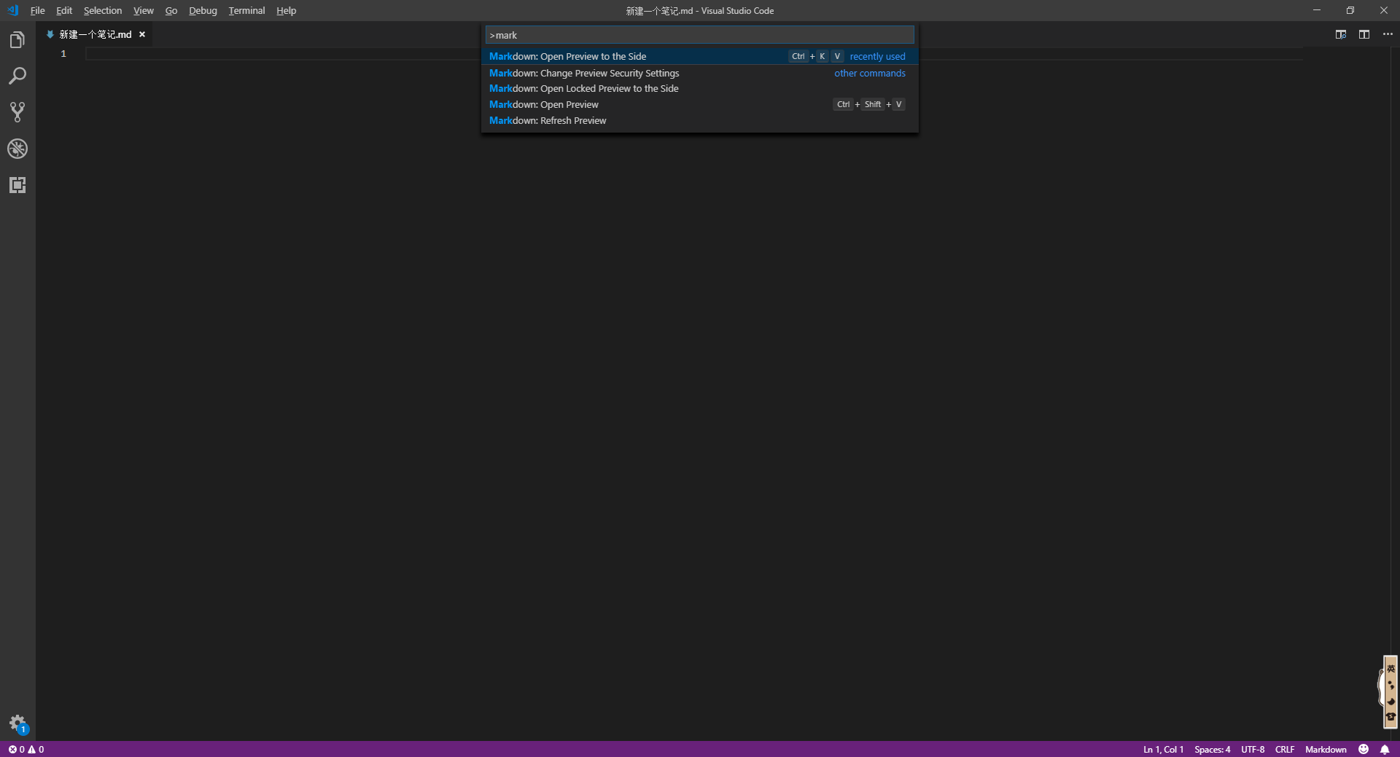The image size is (1400, 757).
Task: Click the Markdown file icon on tab
Action: (50, 34)
